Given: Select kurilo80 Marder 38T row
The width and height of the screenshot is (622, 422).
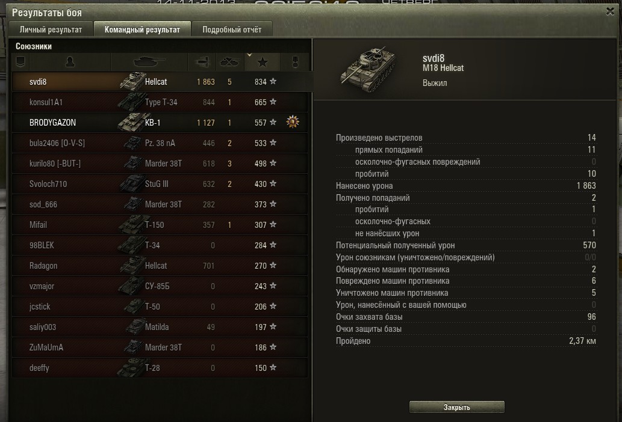Looking at the screenshot, I should (160, 164).
